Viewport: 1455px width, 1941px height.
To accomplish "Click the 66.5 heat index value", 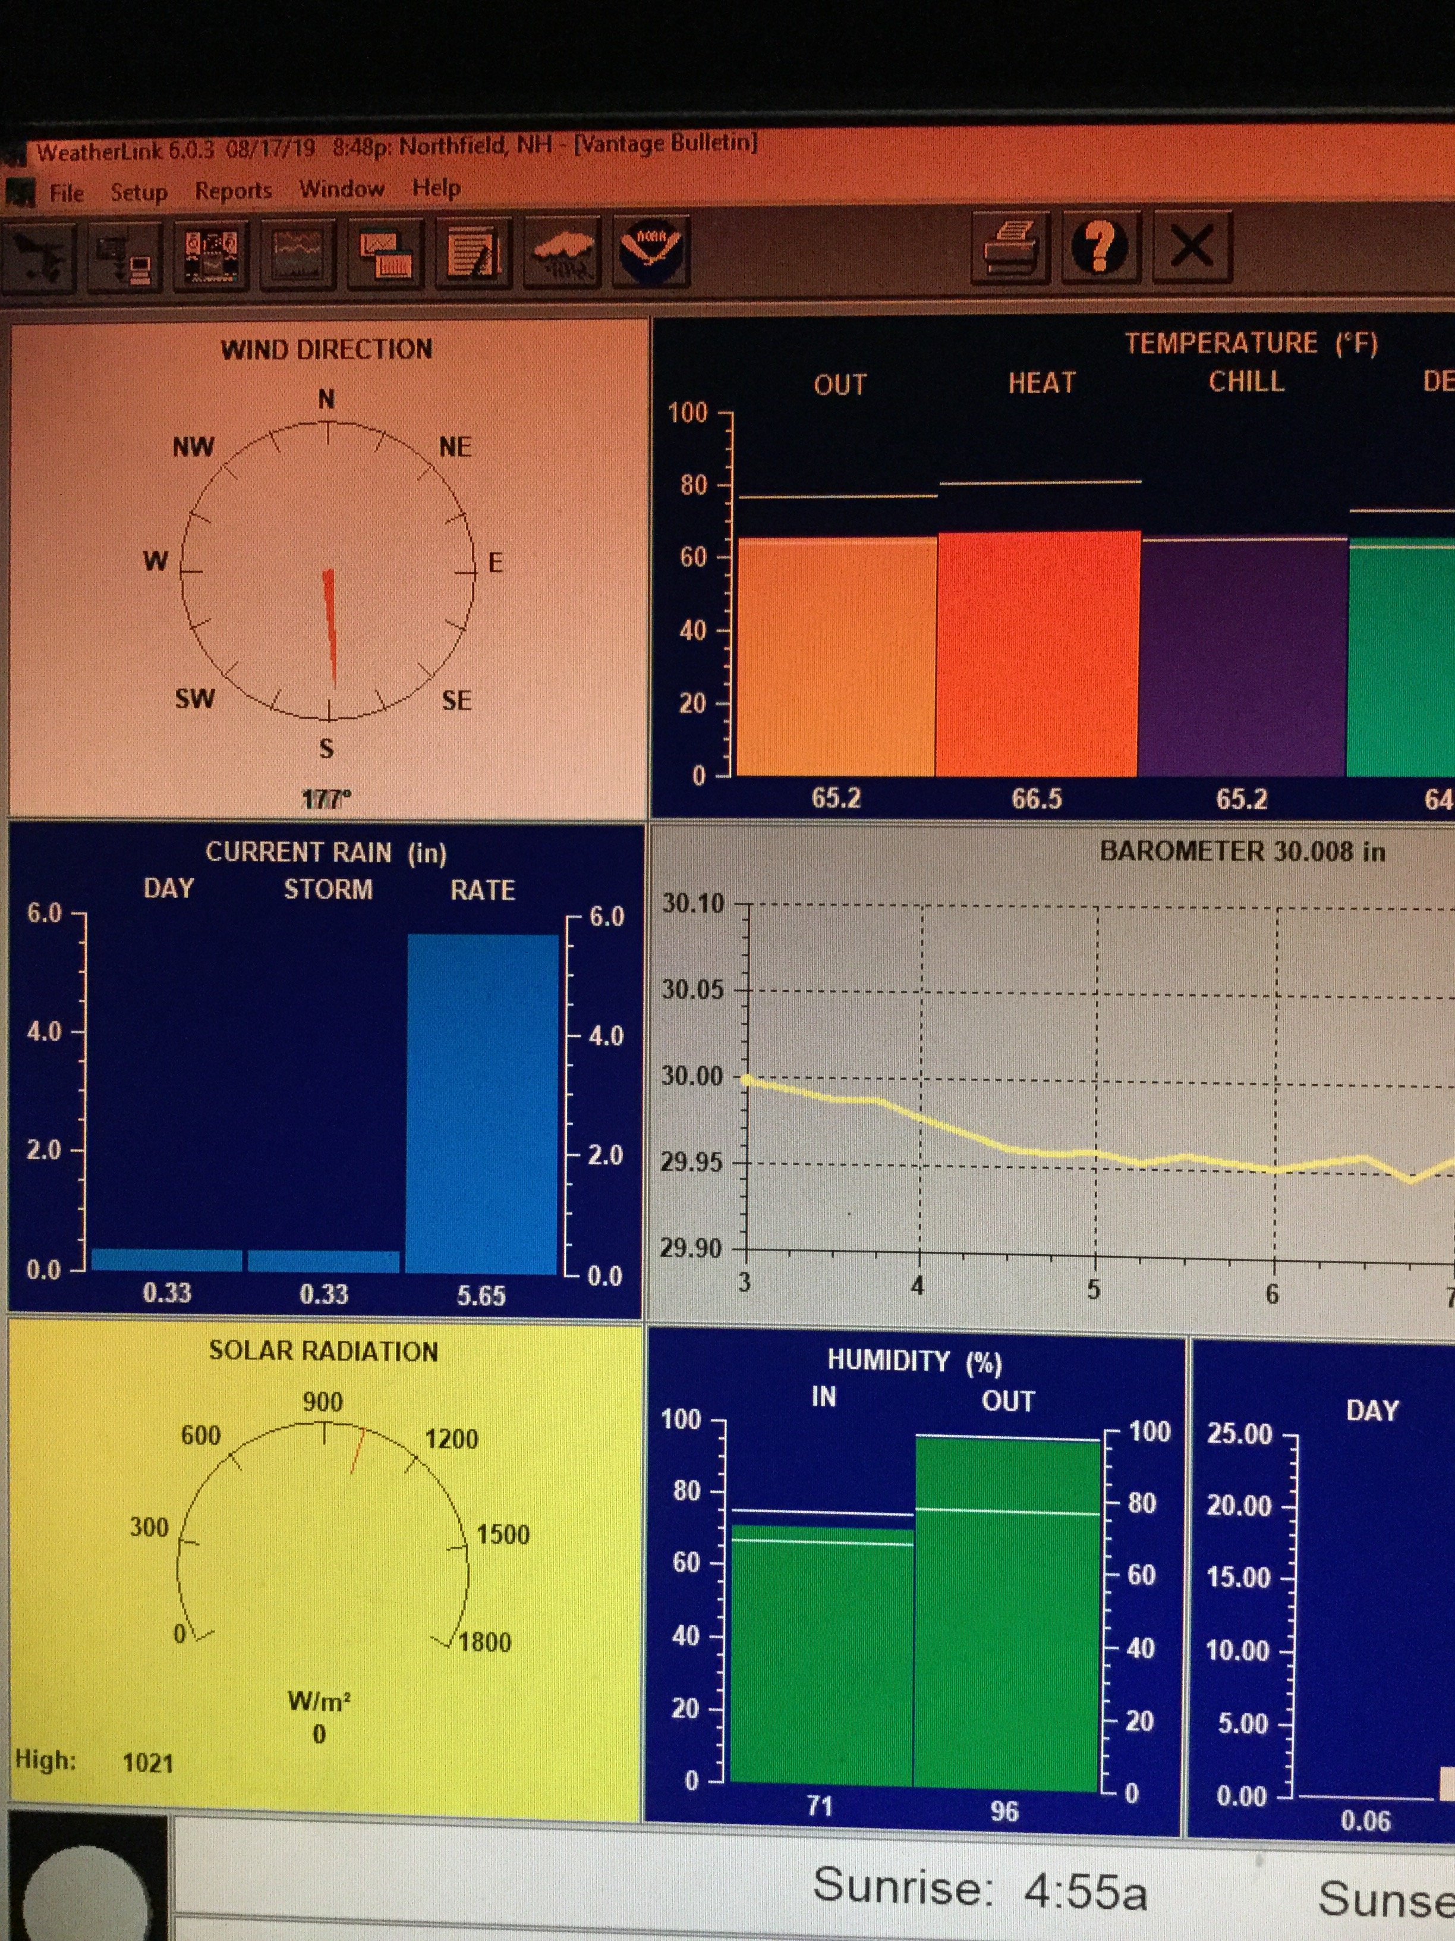I will click(x=1037, y=799).
